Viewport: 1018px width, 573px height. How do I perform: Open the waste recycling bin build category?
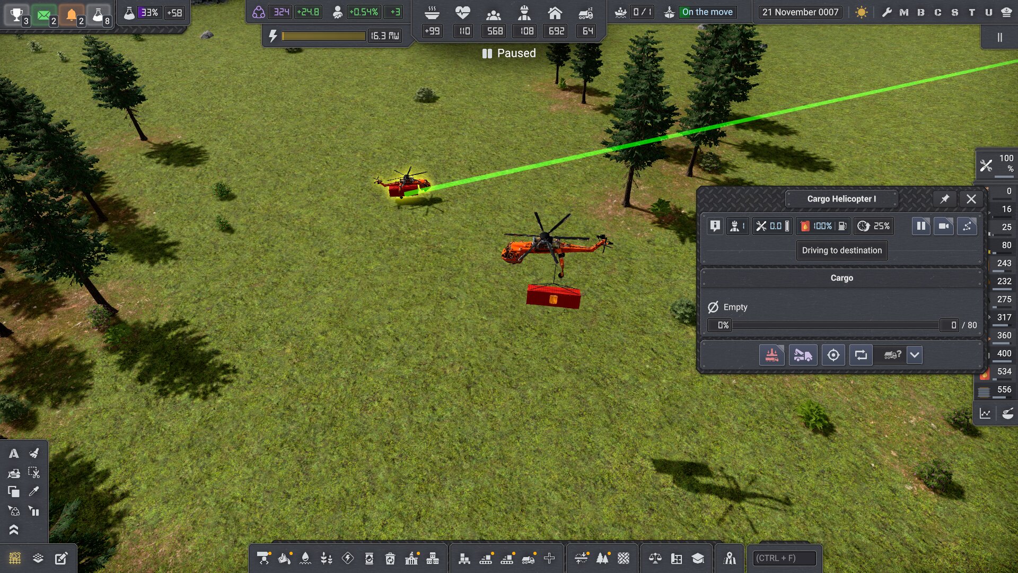pyautogui.click(x=390, y=558)
